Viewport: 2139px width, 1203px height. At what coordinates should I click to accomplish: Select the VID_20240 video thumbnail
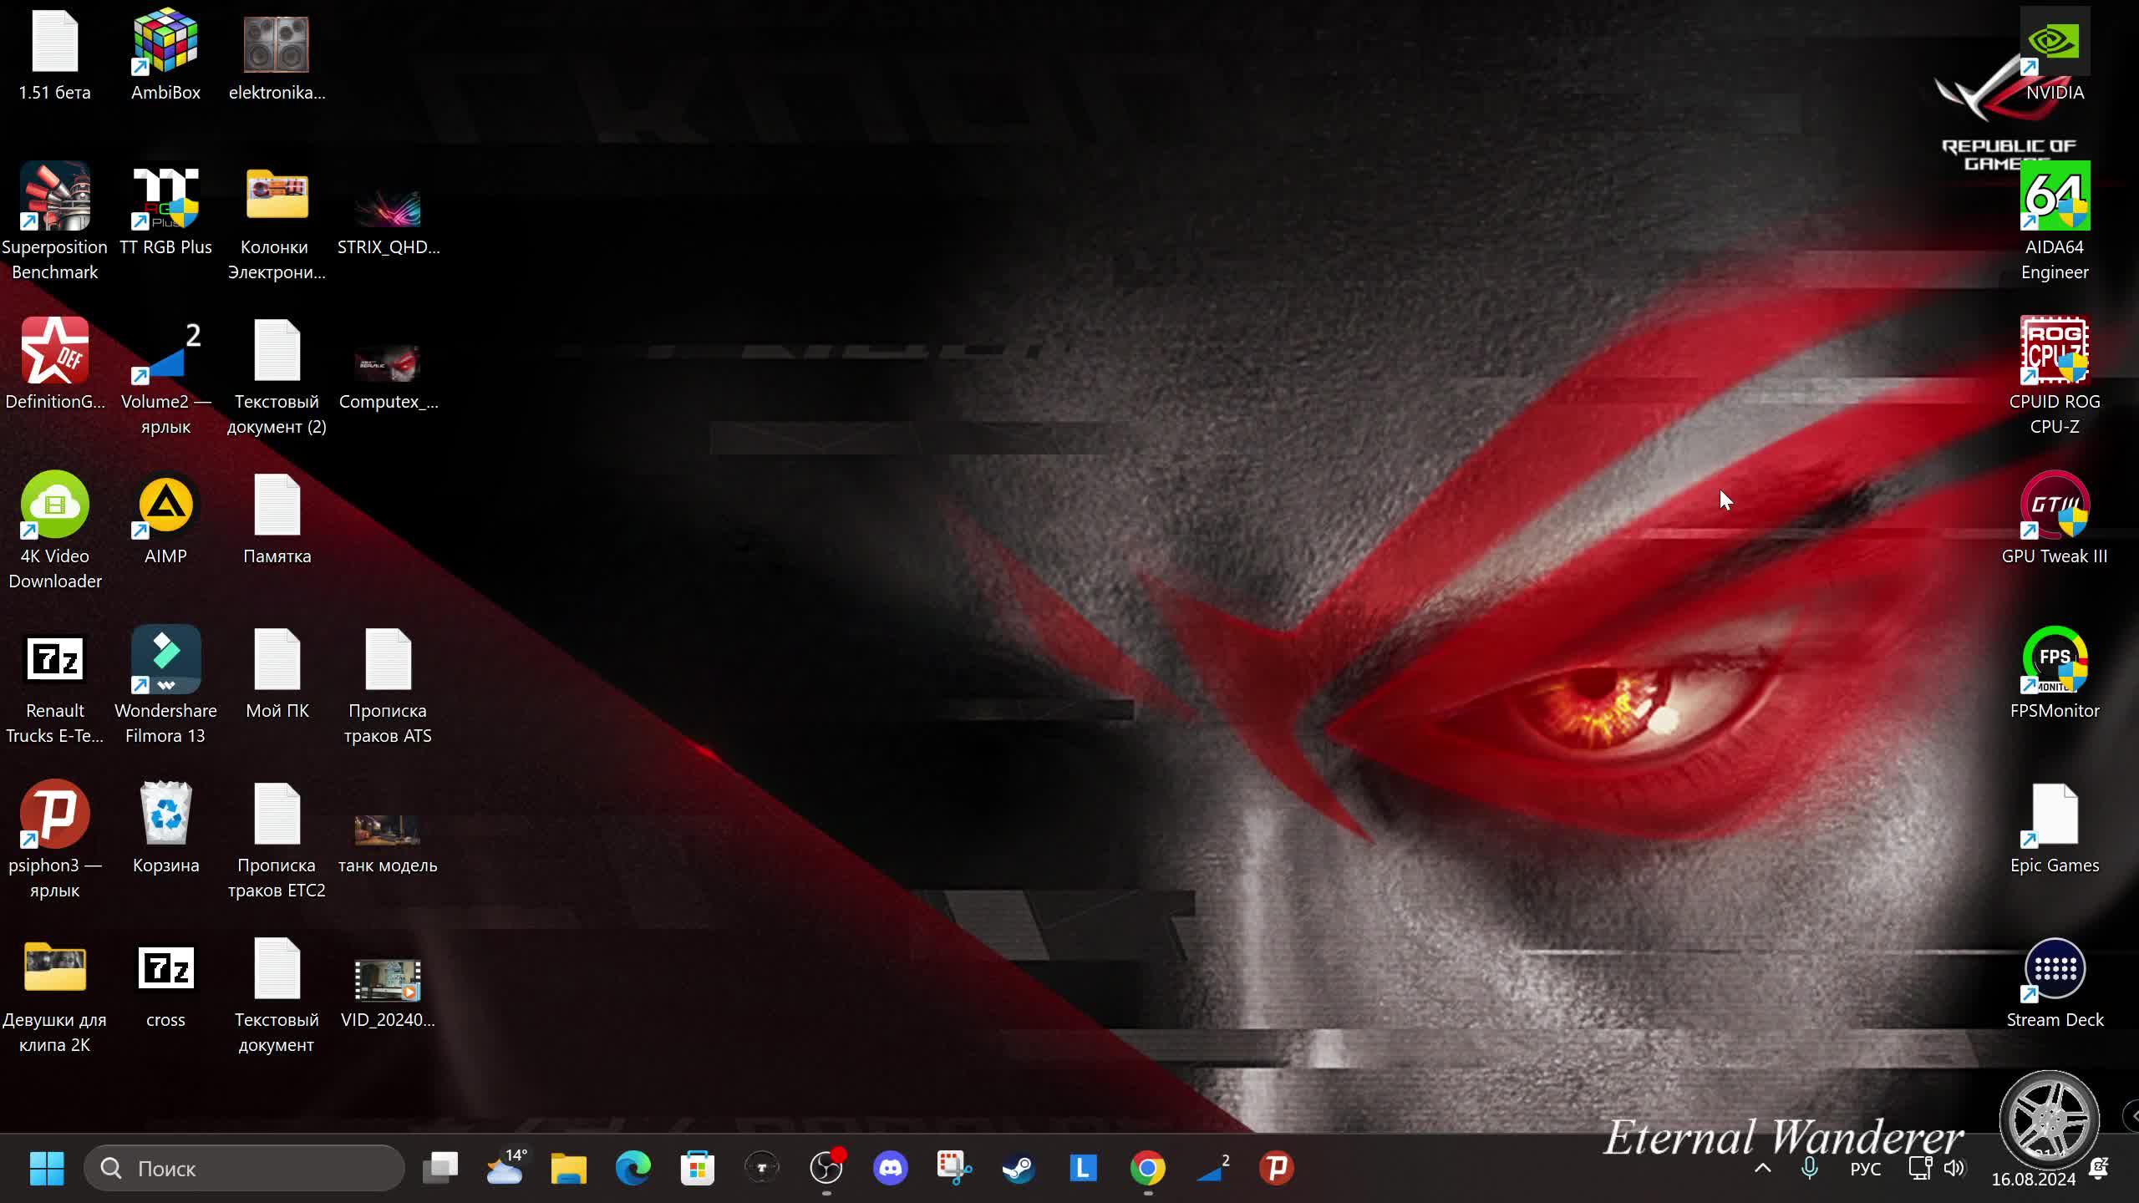388,981
